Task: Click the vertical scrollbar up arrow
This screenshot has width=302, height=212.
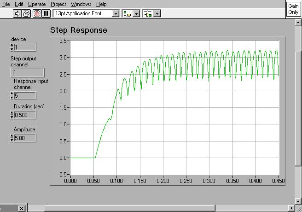Action: click(x=298, y=23)
